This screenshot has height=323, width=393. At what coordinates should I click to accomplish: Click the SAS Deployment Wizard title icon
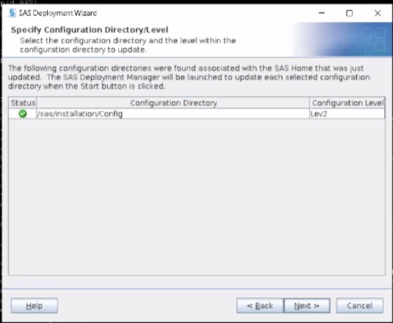click(x=12, y=13)
